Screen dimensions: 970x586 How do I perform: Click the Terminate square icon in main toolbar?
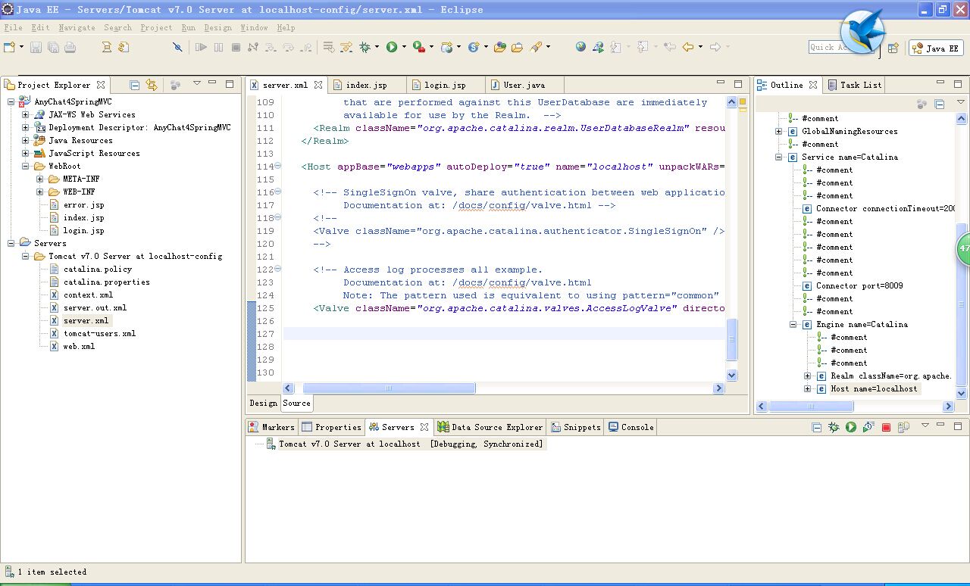tap(236, 47)
